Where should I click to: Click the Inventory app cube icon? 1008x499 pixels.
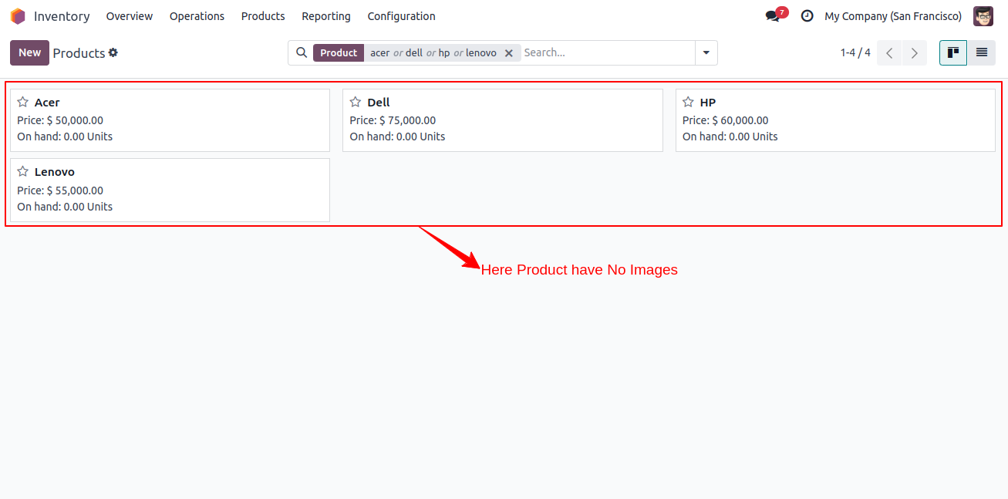tap(17, 15)
